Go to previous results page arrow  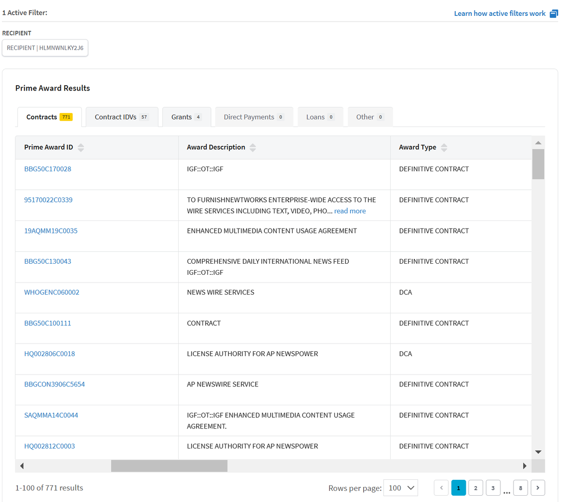[441, 488]
